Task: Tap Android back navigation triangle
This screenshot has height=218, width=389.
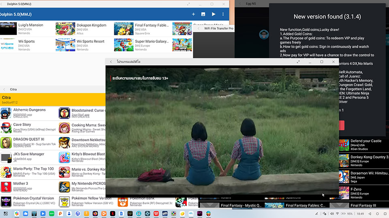Action: (370, 214)
